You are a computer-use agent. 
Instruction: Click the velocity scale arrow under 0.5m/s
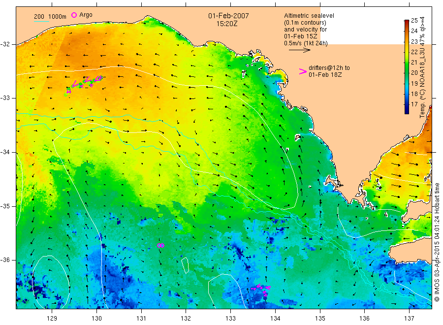tap(299, 50)
